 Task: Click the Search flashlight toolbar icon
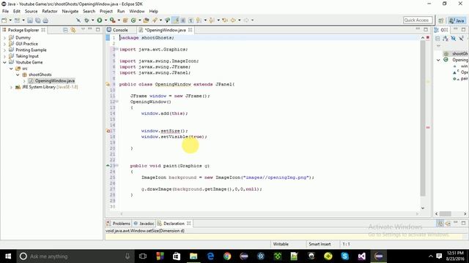point(155,20)
